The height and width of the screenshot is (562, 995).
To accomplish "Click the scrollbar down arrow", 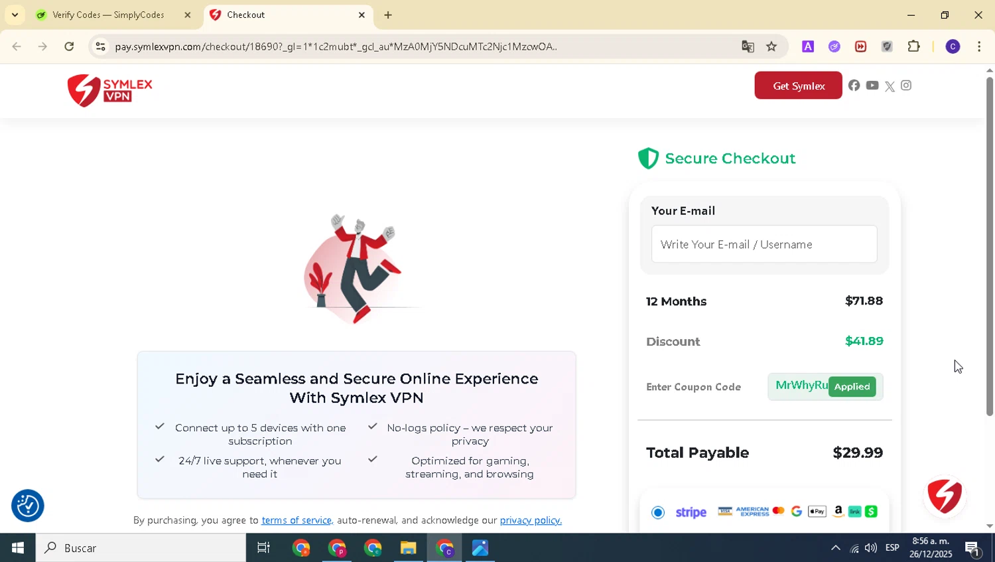I will pos(990,526).
